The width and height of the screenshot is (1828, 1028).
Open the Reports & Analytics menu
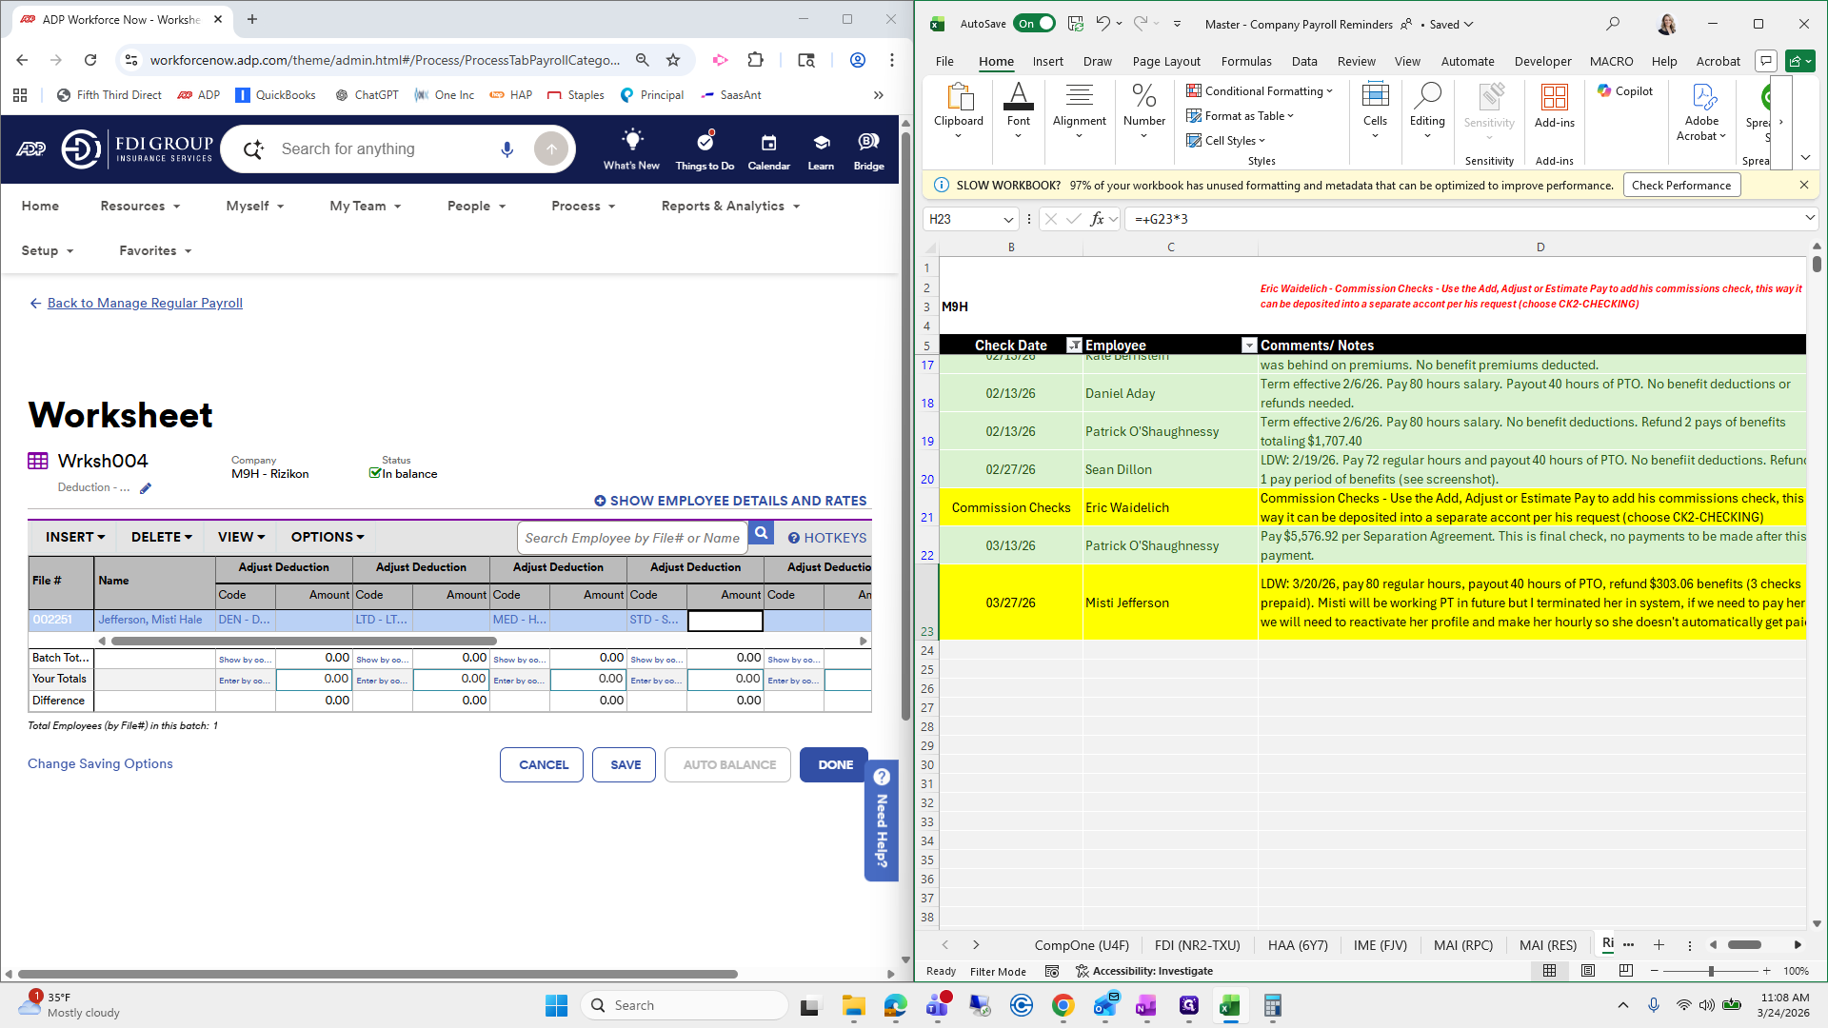(730, 206)
